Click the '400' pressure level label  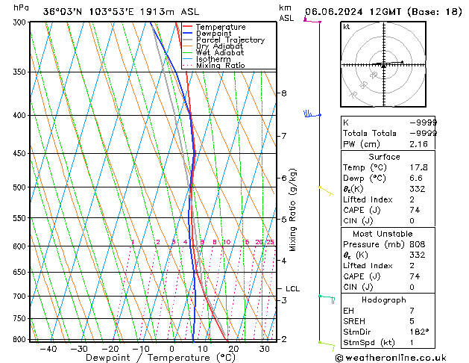point(21,115)
